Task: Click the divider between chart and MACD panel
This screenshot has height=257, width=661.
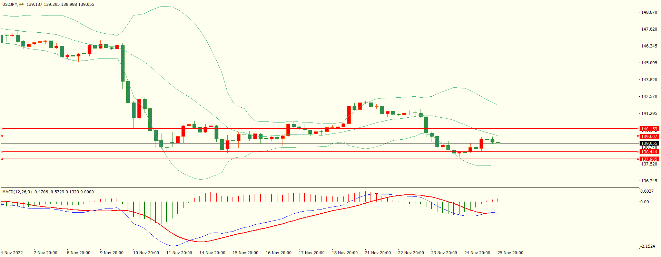Action: click(320, 188)
